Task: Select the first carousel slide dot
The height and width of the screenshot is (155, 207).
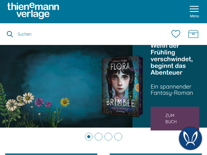Action: tap(89, 137)
